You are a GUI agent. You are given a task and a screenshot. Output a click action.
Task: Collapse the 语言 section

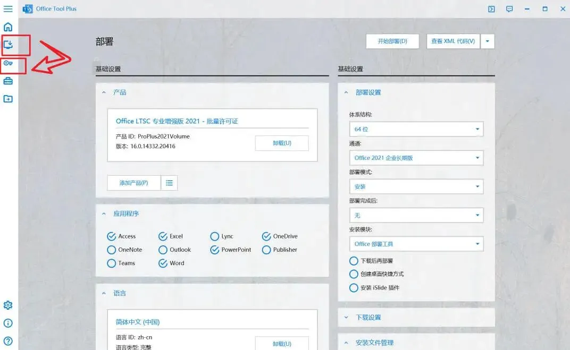pos(104,293)
